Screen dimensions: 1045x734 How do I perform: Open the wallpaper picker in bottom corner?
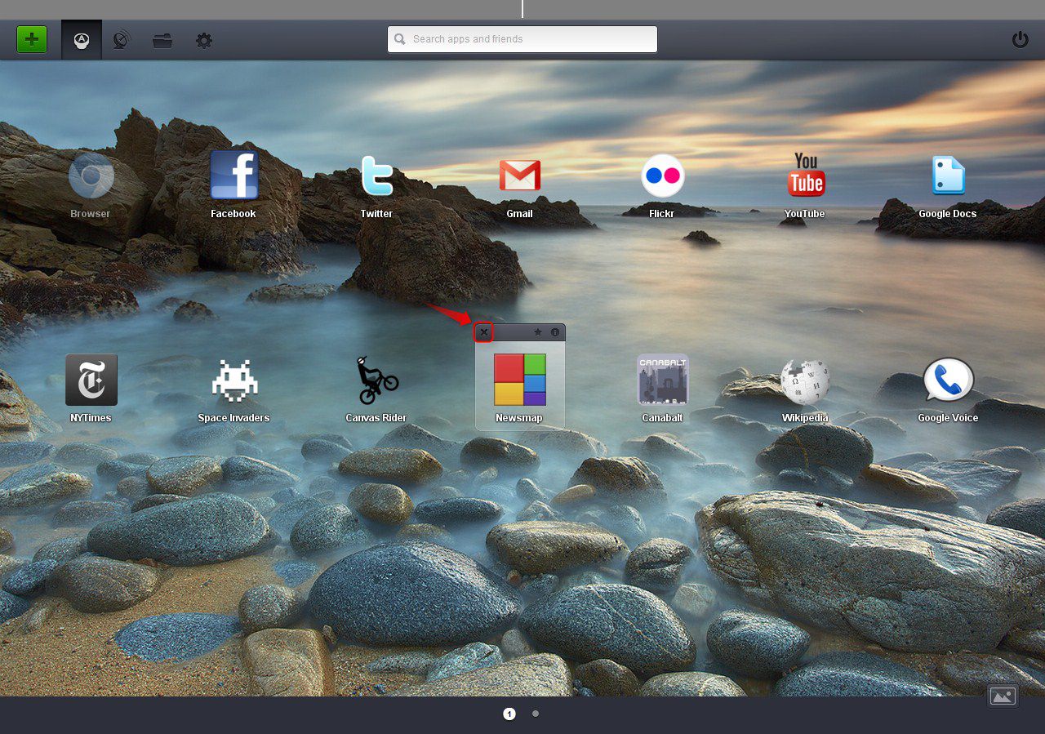pos(1003,696)
